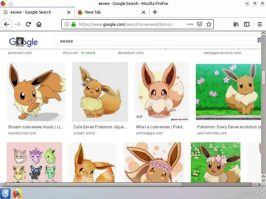Switch to the New Tab tab

[x=112, y=12]
